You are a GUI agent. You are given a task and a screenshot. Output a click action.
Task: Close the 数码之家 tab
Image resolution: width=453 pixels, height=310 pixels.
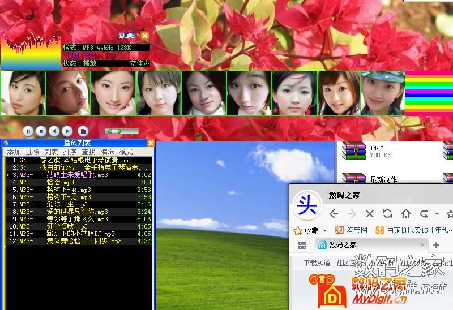click(422, 245)
